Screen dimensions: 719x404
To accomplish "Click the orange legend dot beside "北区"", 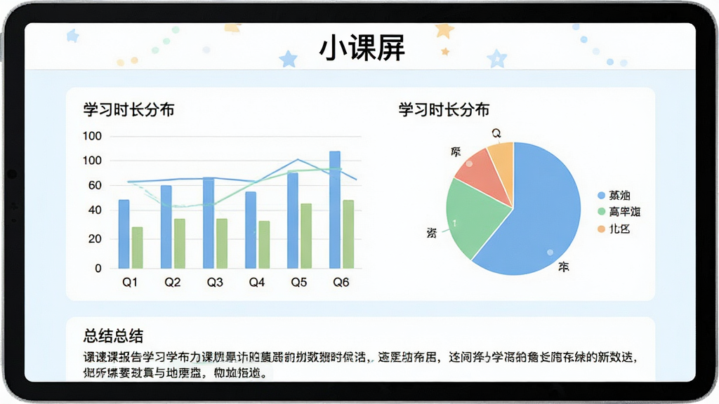I will (602, 229).
